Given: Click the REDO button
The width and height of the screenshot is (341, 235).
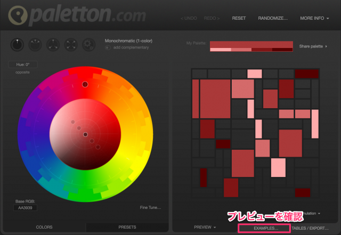Looking at the screenshot, I should click(x=212, y=18).
